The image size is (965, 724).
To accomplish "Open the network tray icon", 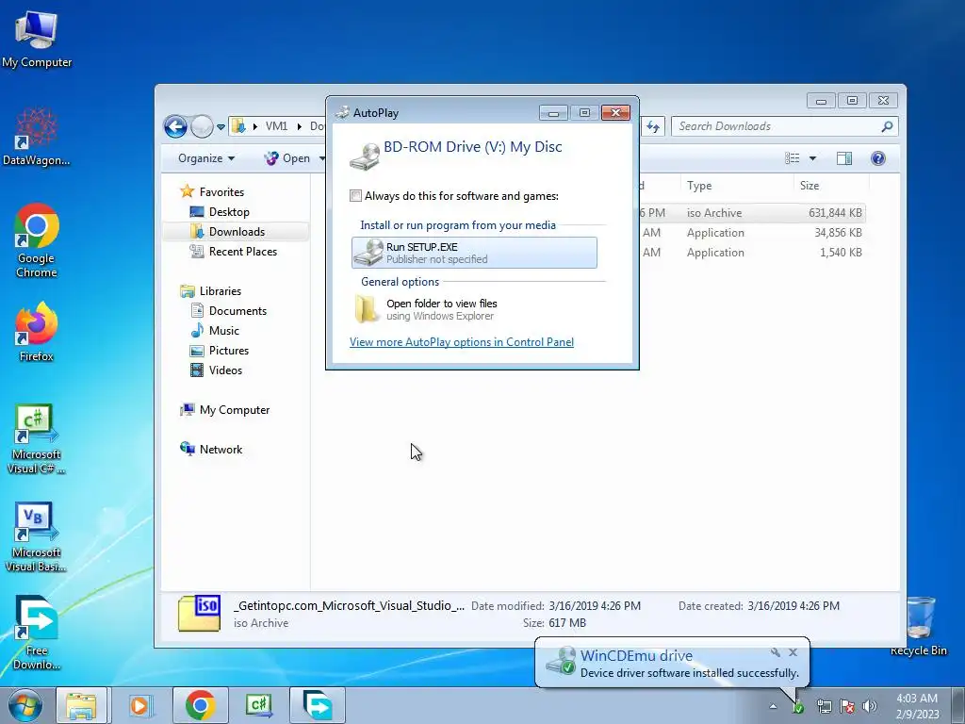I will tap(824, 707).
